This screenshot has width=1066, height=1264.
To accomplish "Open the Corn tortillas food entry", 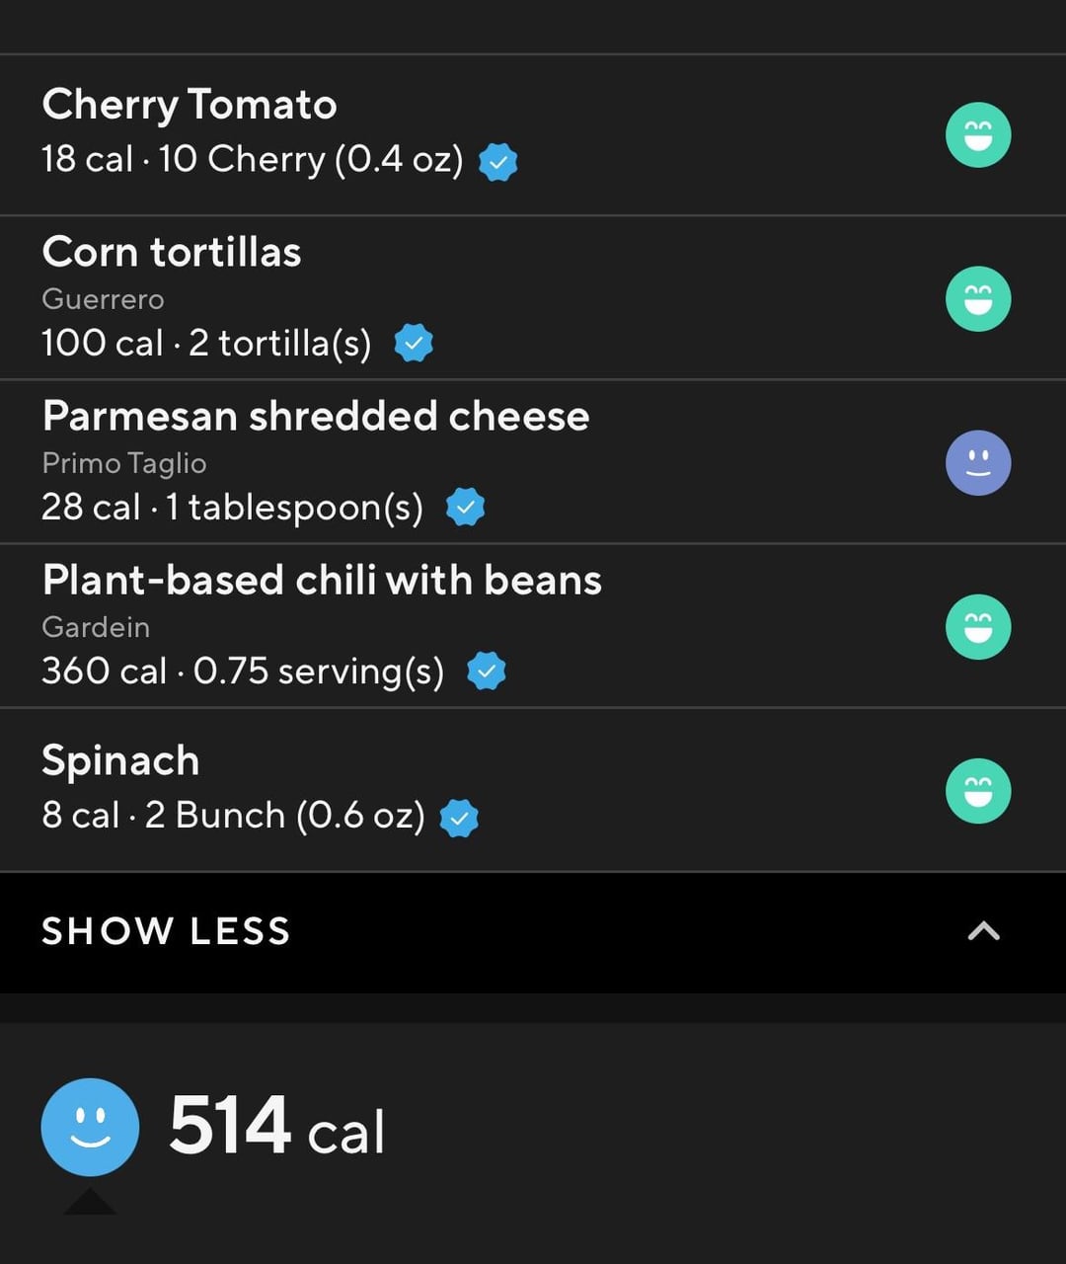I will point(533,297).
